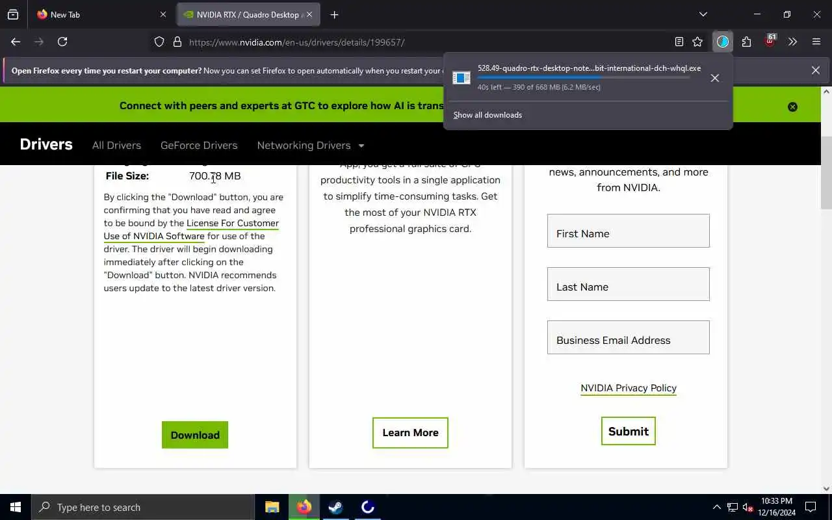Close the green GTC banner
Viewport: 832px width, 520px height.
792,107
